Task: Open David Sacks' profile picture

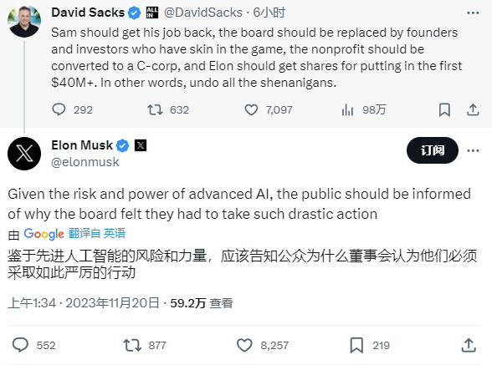Action: [24, 21]
